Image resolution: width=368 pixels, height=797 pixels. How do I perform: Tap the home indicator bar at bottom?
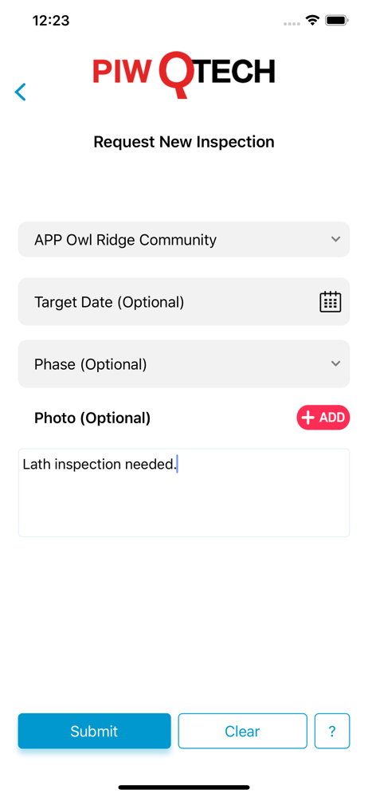tap(184, 787)
